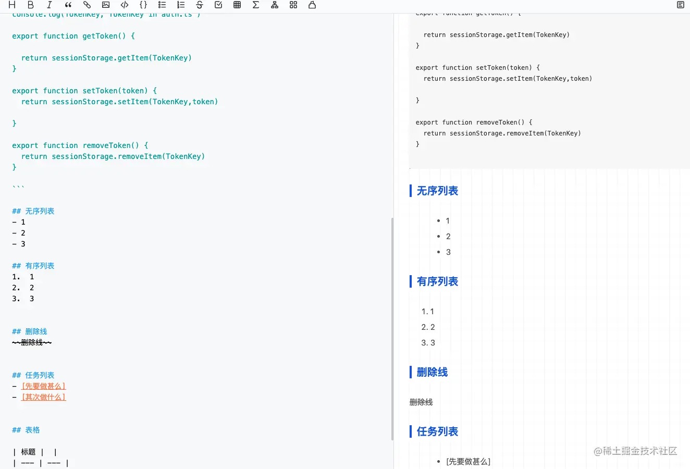
Task: Insert inline code with the </> icon
Action: [x=125, y=5]
